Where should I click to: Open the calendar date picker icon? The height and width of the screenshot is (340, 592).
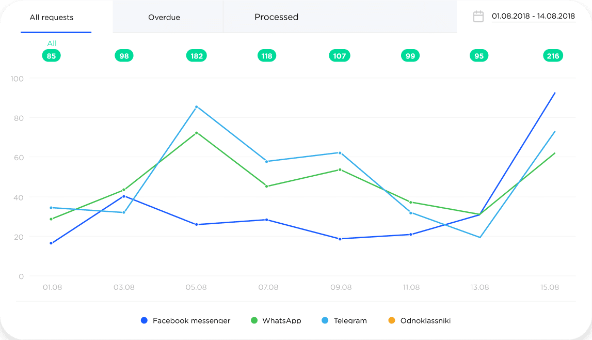[x=477, y=16]
